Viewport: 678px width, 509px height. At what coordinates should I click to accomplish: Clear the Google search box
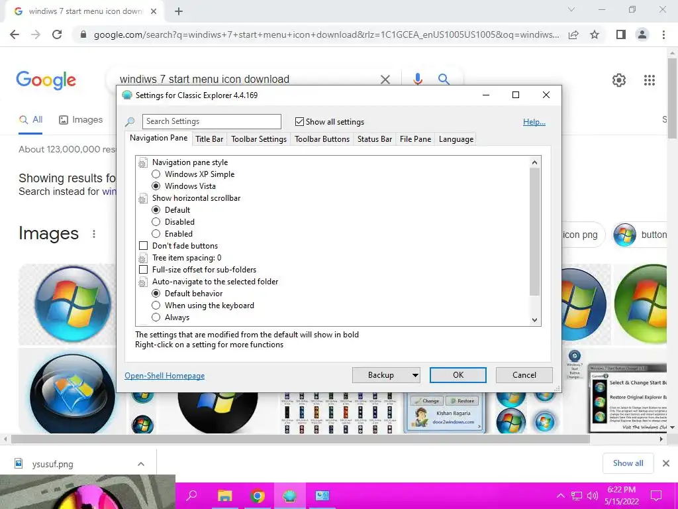[385, 80]
